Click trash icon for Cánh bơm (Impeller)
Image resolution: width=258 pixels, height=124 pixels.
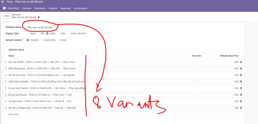(x=241, y=82)
